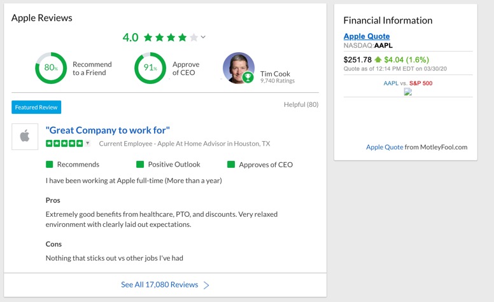The image size is (494, 302).
Task: Click the AAPL ticker symbol
Action: pos(383,46)
